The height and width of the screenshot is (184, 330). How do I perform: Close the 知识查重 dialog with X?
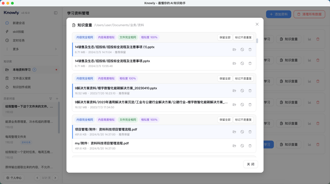(257, 24)
